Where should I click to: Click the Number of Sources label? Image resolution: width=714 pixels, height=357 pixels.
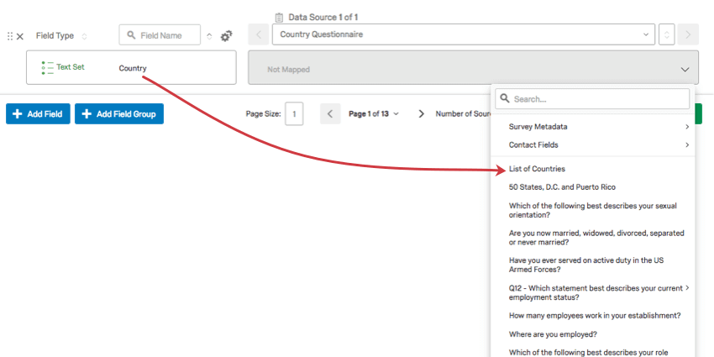click(x=463, y=114)
